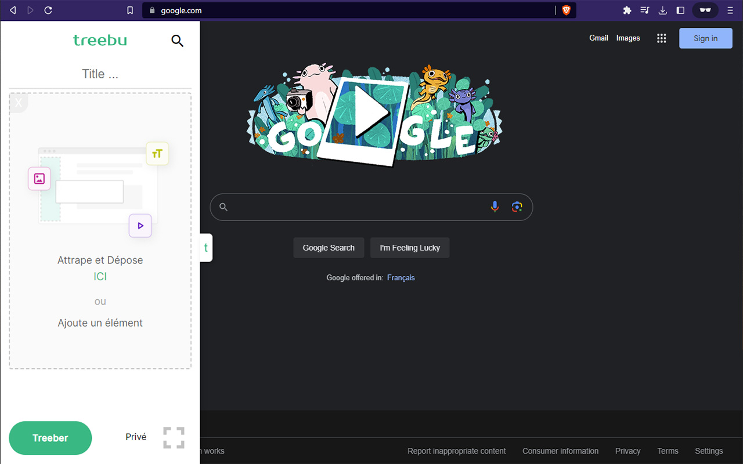Click the ICI drop text

point(100,277)
